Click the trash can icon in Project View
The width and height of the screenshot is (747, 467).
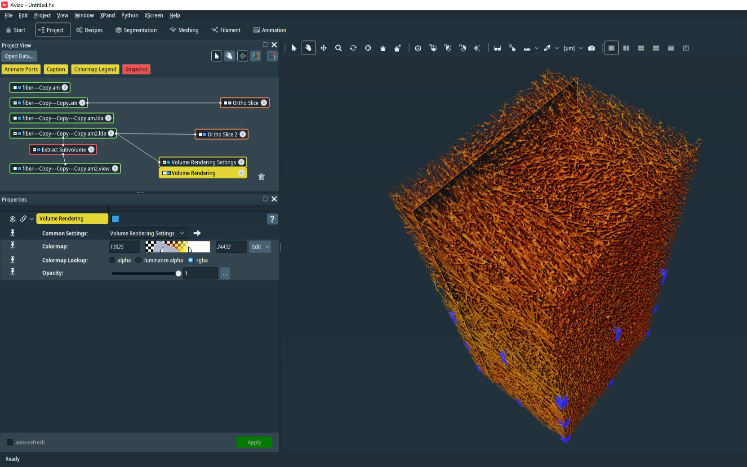(x=262, y=177)
